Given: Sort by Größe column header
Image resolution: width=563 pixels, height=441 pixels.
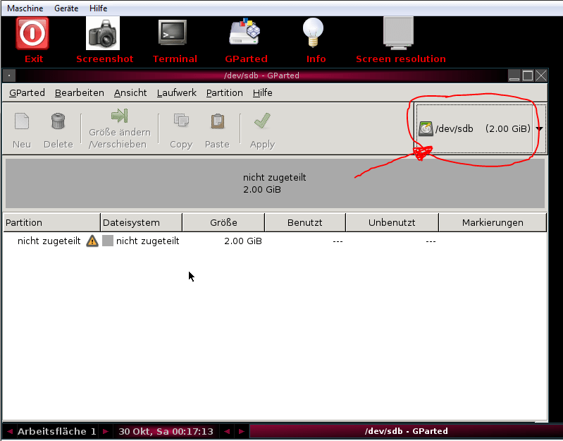Looking at the screenshot, I should pos(223,222).
